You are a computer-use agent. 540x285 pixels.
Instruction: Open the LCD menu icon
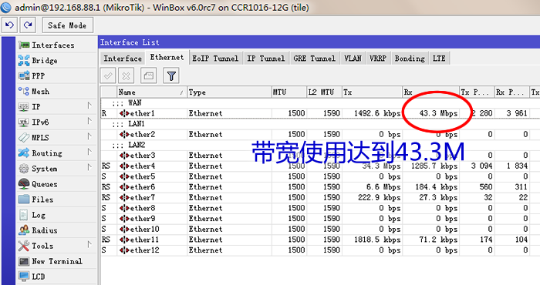[24, 277]
